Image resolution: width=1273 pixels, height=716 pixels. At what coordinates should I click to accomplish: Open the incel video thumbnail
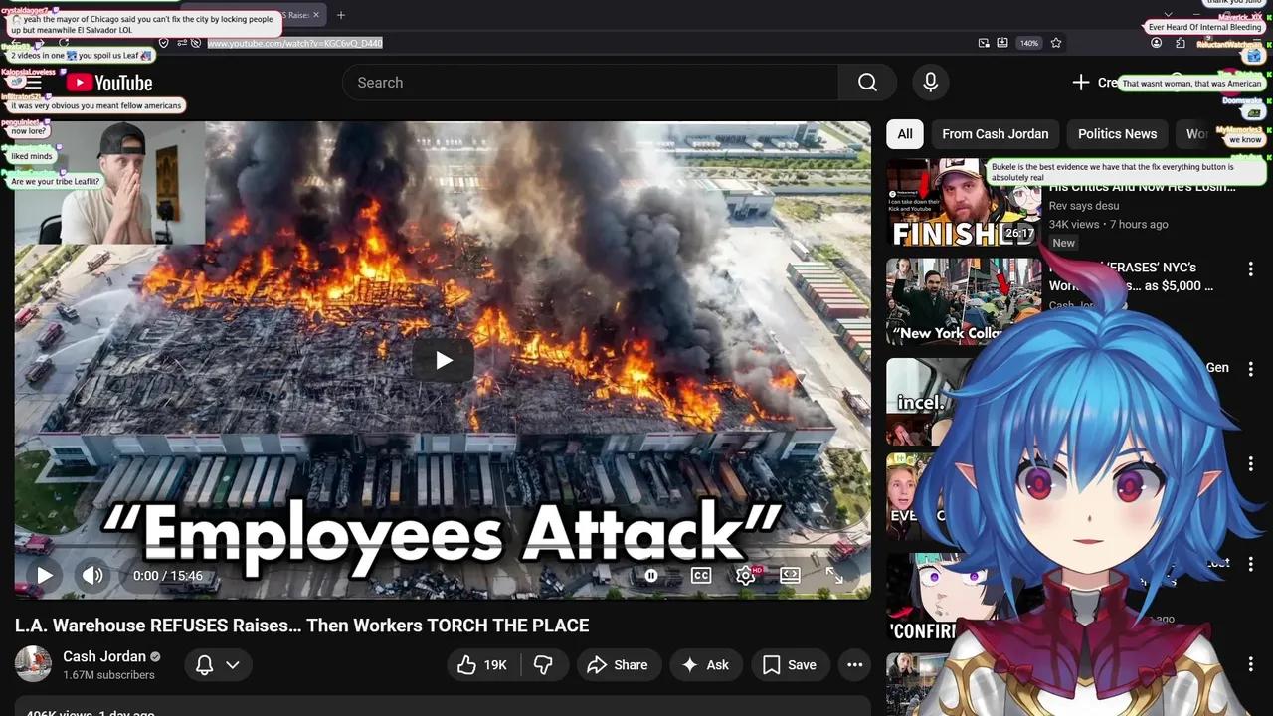point(920,401)
